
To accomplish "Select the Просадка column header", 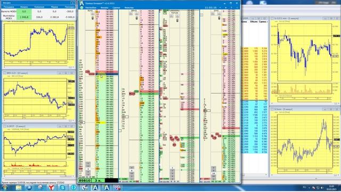I will (70, 7).
